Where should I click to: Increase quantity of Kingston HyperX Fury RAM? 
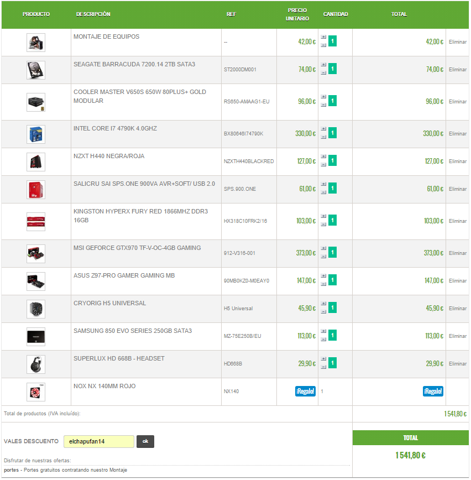click(x=323, y=216)
